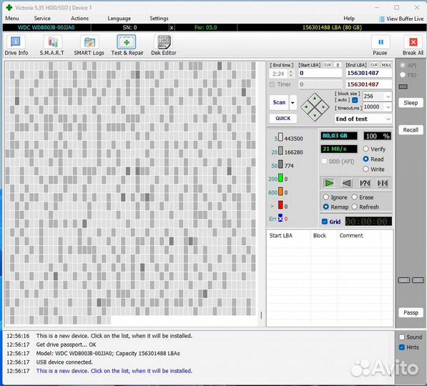Screen dimensions: 427x386
Task: Click the Sleep button
Action: click(x=411, y=103)
